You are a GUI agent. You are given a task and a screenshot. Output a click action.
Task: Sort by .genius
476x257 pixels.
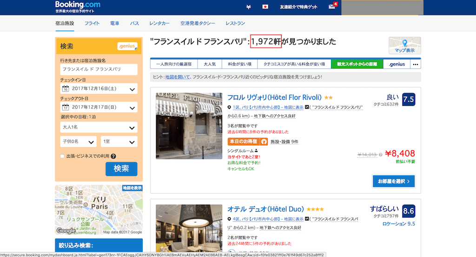click(397, 64)
